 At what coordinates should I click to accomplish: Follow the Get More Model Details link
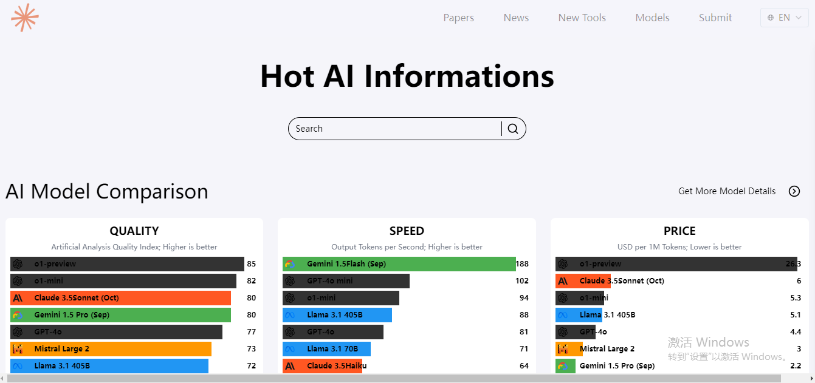727,191
